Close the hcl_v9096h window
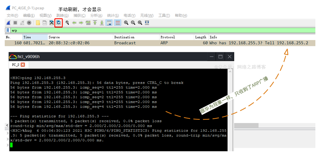This screenshot has height=161, width=322. [230, 57]
